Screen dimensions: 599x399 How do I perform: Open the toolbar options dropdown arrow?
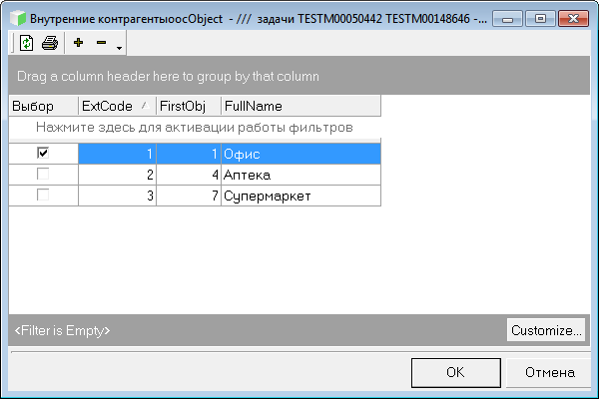pos(119,48)
